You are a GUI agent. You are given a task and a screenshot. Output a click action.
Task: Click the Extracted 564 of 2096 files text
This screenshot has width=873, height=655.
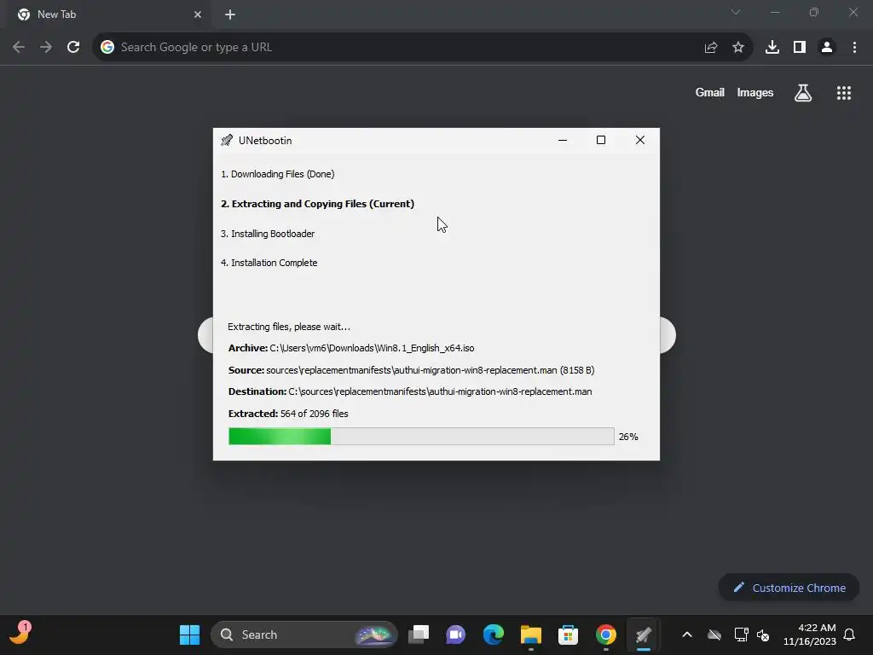click(x=288, y=414)
